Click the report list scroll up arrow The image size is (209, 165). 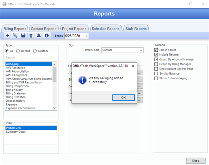point(54,65)
